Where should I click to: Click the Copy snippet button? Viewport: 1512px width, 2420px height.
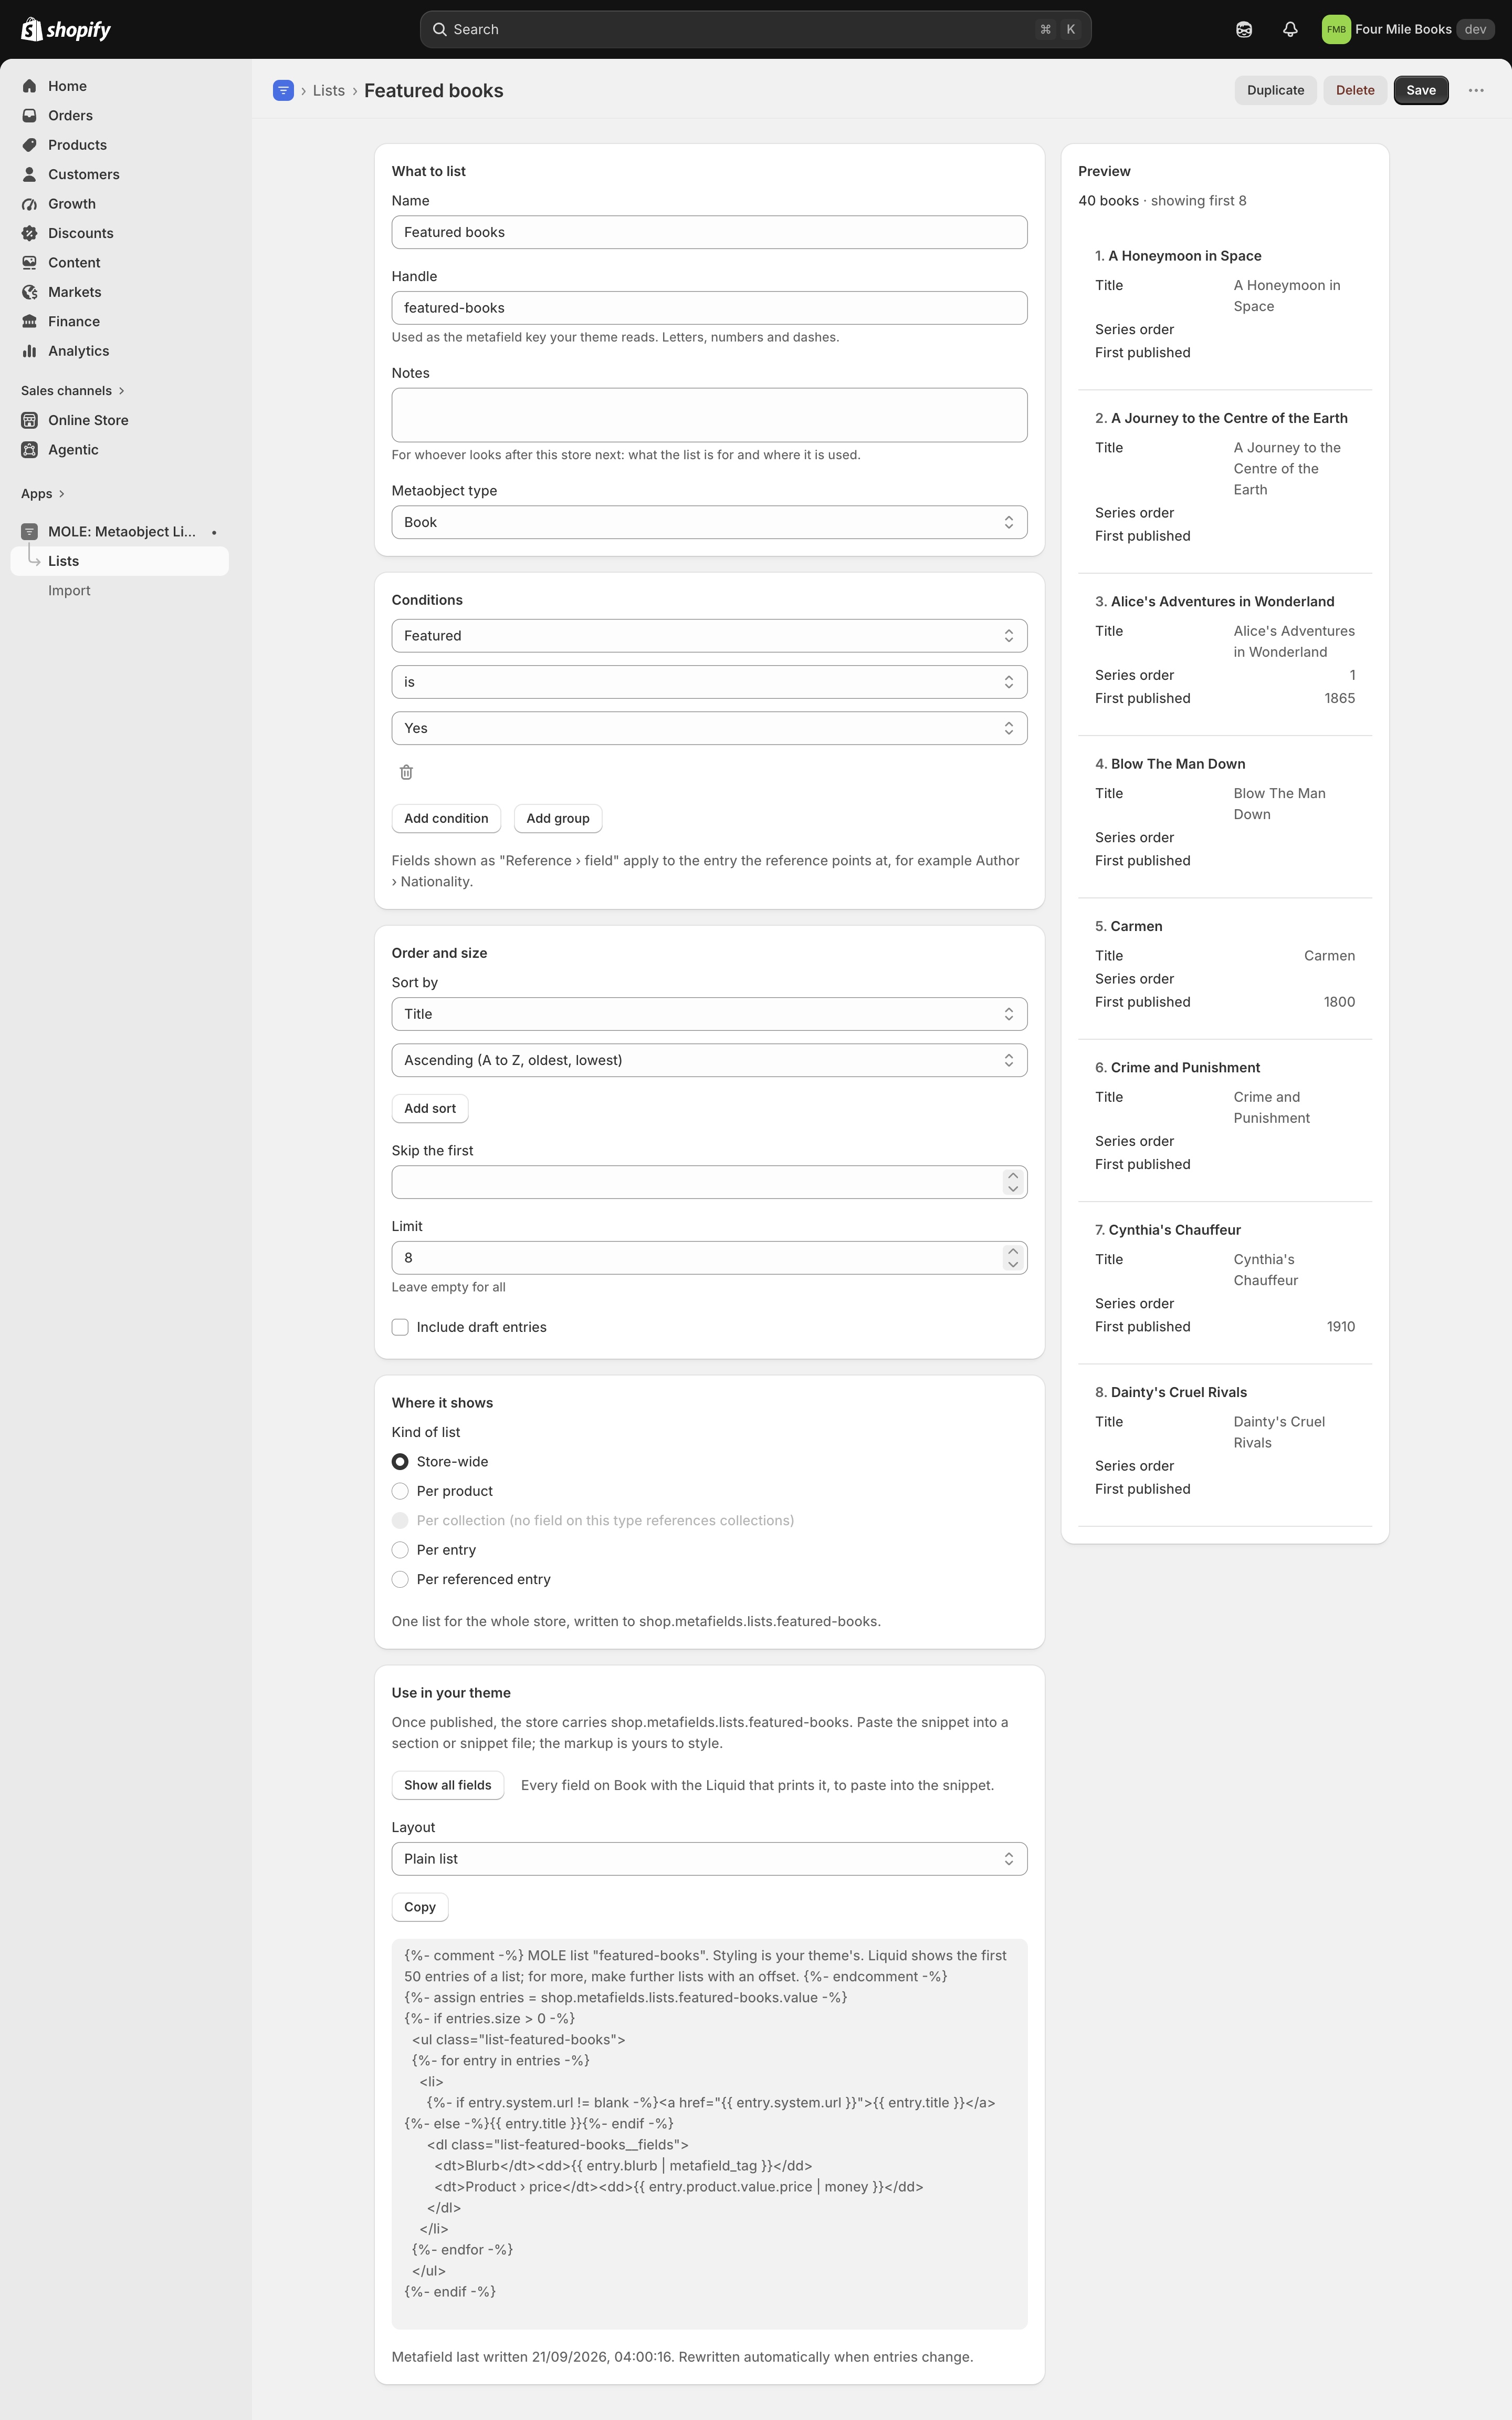pyautogui.click(x=420, y=1907)
